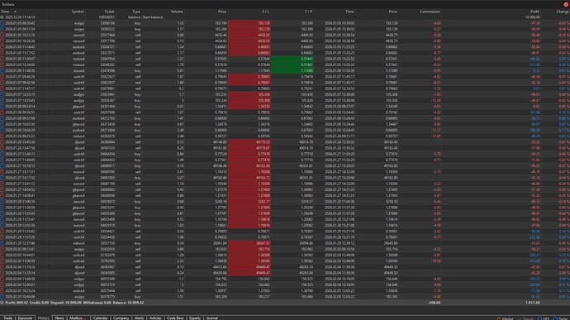Sort the table by the first Time column header

pyautogui.click(x=5, y=12)
